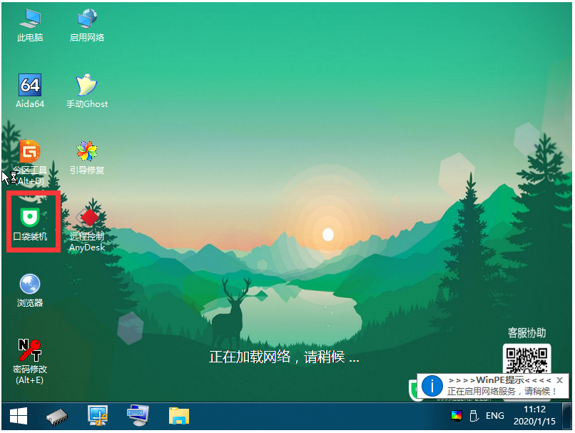The height and width of the screenshot is (433, 575).
Task: Open File Explorer from the taskbar
Action: coord(178,416)
